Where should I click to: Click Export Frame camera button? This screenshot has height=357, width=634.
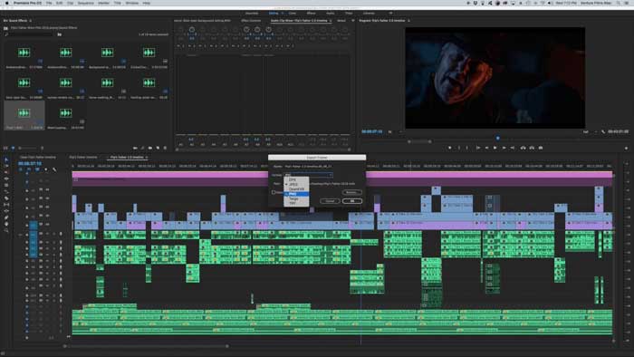(x=541, y=148)
